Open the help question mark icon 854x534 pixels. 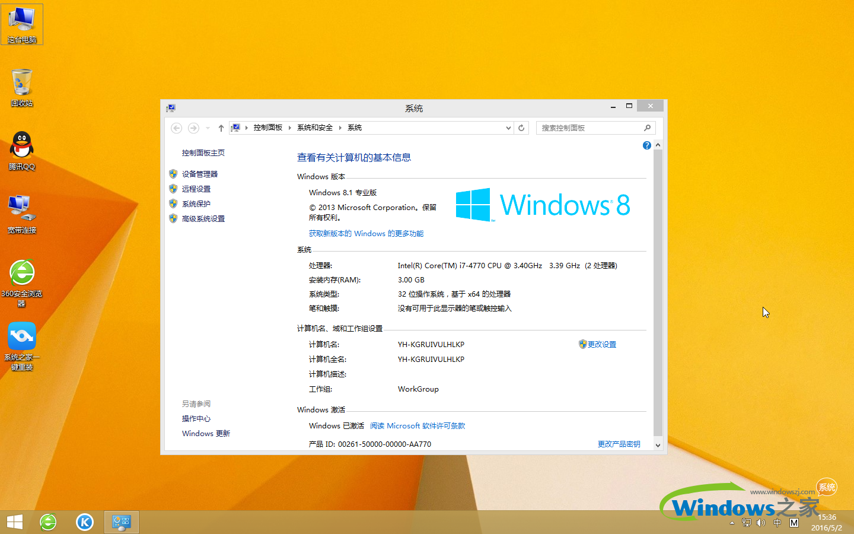[x=646, y=145]
